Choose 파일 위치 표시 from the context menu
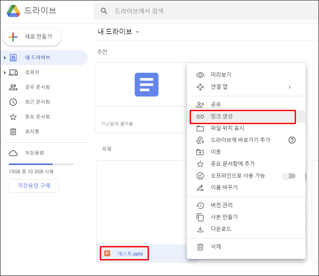The width and height of the screenshot is (319, 276). pos(246,128)
